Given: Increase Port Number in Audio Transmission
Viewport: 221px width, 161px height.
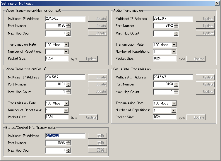Looking at the screenshot, I should [x=176, y=25].
